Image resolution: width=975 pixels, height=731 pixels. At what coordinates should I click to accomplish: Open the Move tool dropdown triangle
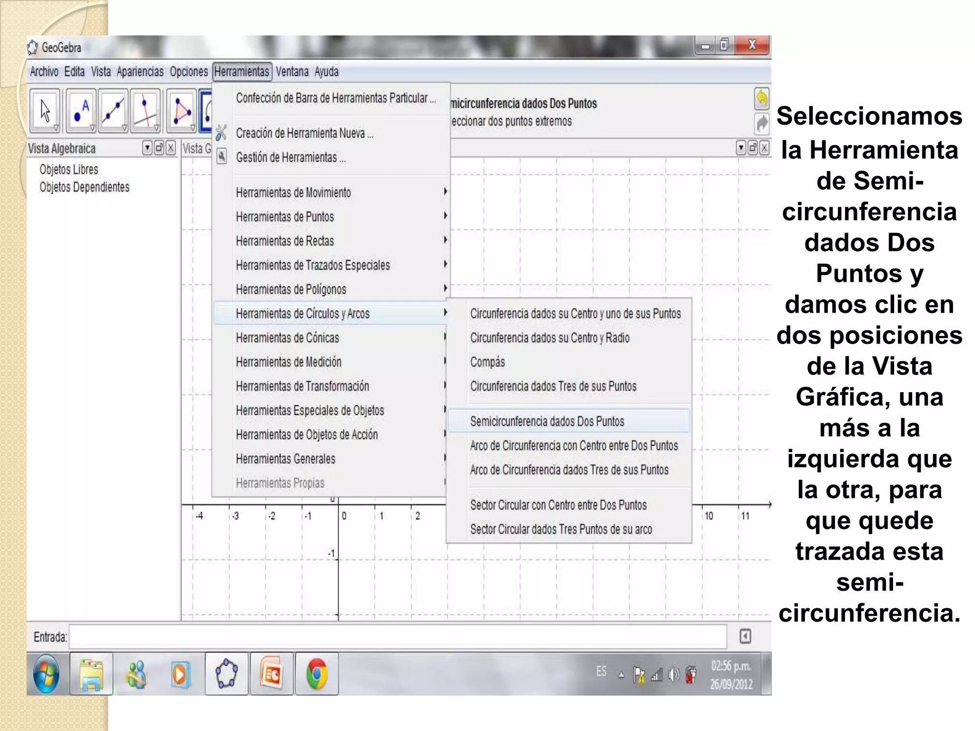click(56, 128)
